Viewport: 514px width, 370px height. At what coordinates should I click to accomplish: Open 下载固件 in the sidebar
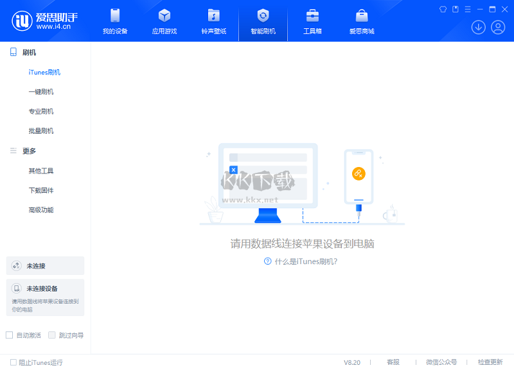pyautogui.click(x=41, y=190)
